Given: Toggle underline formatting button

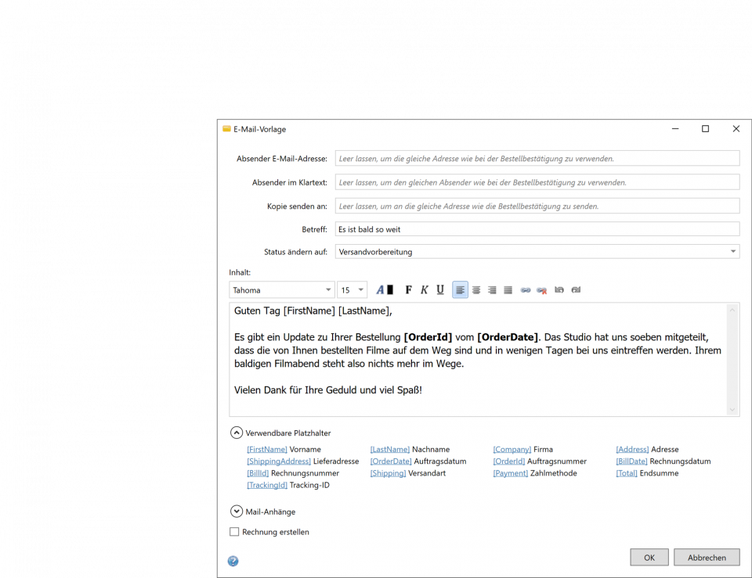Looking at the screenshot, I should [x=440, y=290].
